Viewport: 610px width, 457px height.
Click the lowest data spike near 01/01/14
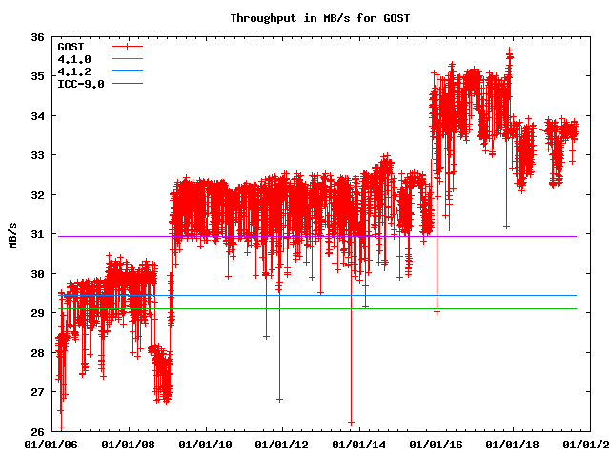coord(351,422)
